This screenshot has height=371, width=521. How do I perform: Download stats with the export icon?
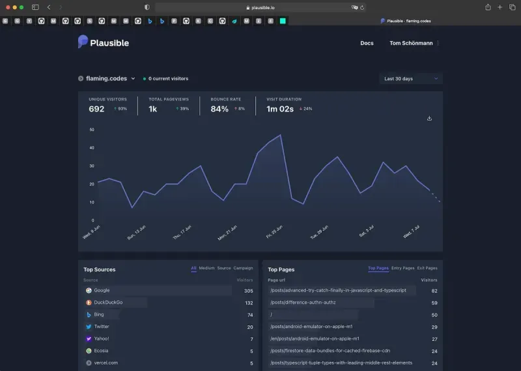pyautogui.click(x=429, y=119)
